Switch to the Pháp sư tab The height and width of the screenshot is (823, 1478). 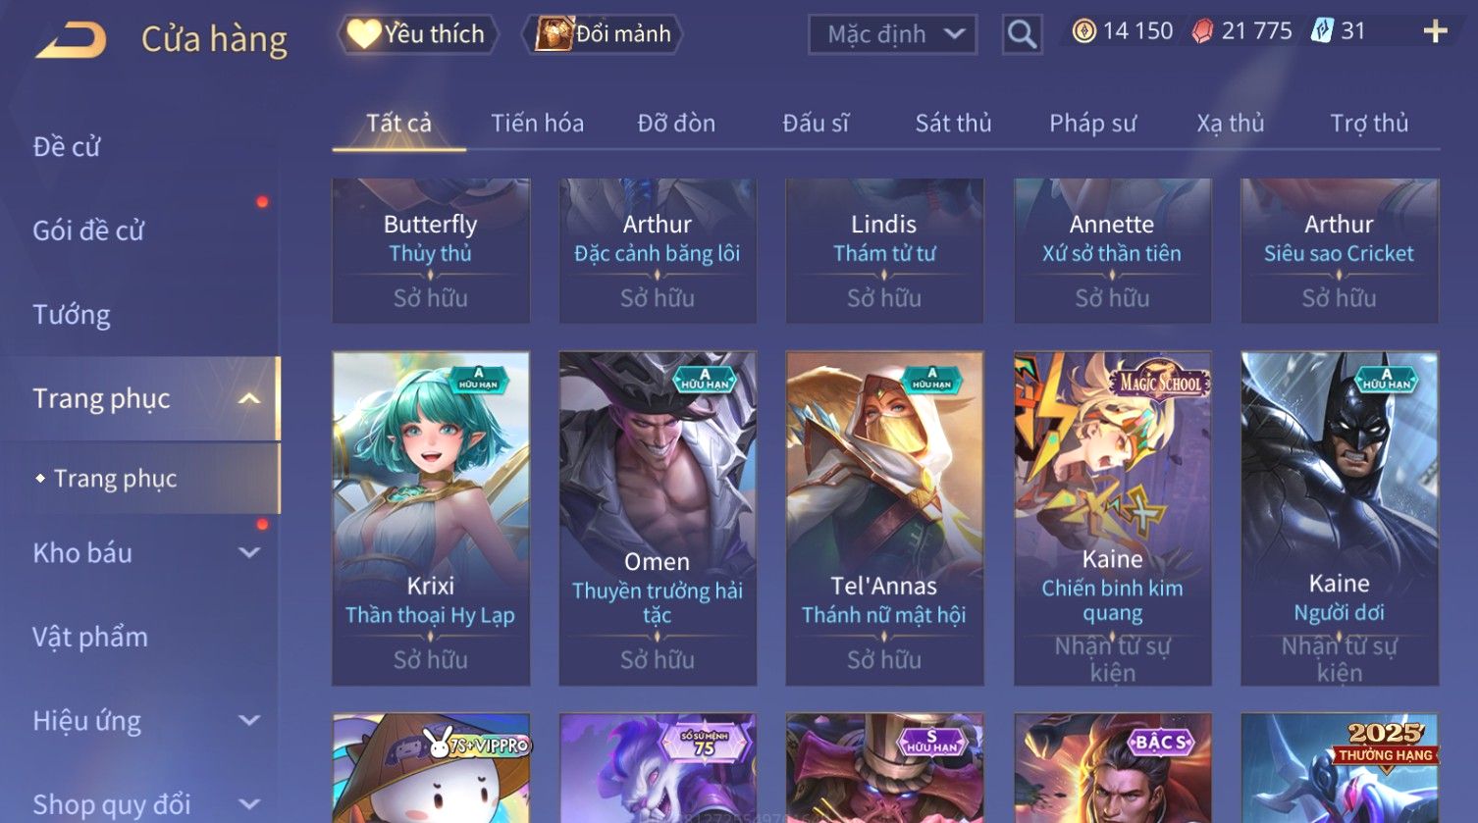[1092, 123]
